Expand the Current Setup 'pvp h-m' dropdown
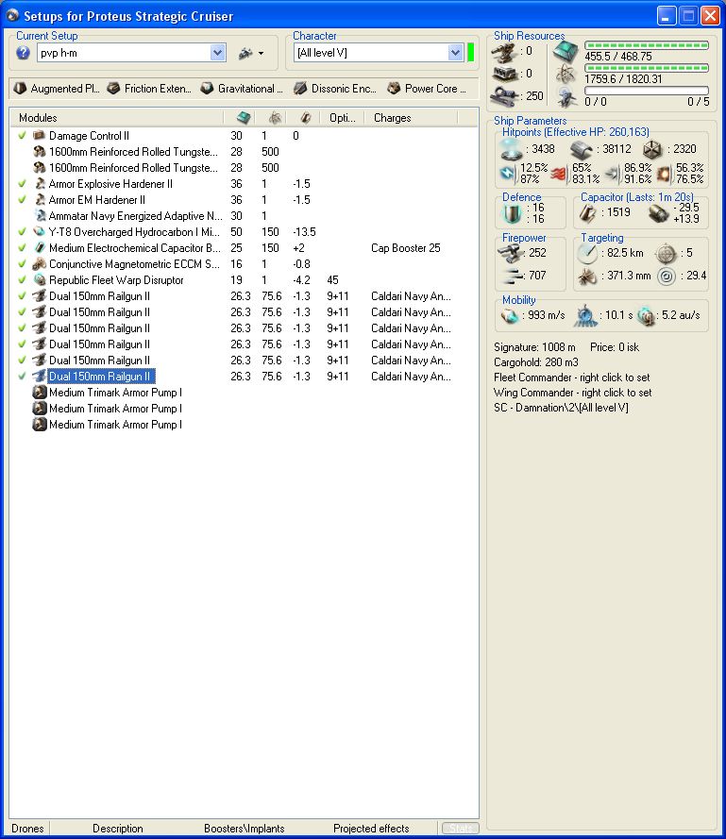The image size is (726, 839). coord(217,53)
